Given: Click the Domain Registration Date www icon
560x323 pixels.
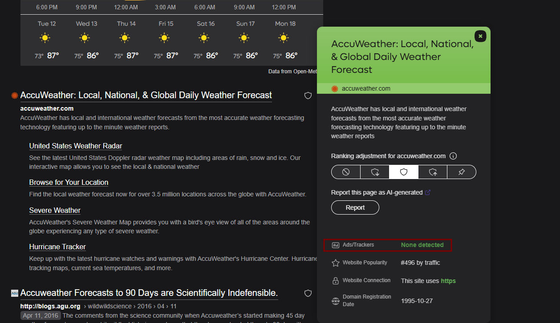Looking at the screenshot, I should click(336, 301).
